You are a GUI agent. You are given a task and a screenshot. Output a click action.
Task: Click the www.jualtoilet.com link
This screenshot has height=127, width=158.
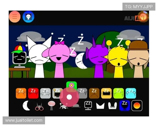(x=24, y=120)
